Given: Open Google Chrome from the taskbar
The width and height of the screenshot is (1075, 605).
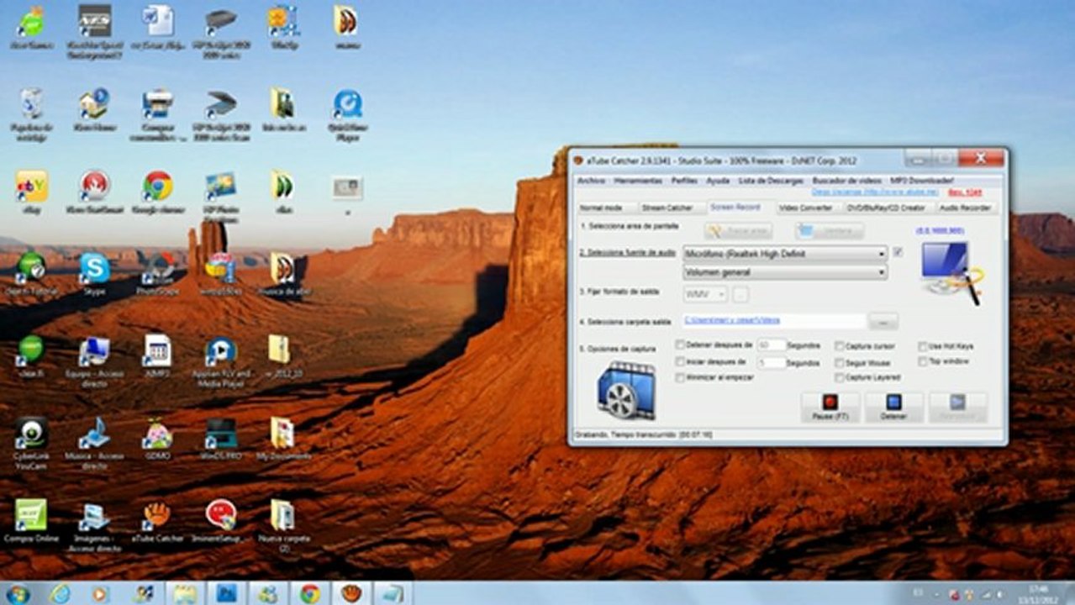Looking at the screenshot, I should point(310,593).
